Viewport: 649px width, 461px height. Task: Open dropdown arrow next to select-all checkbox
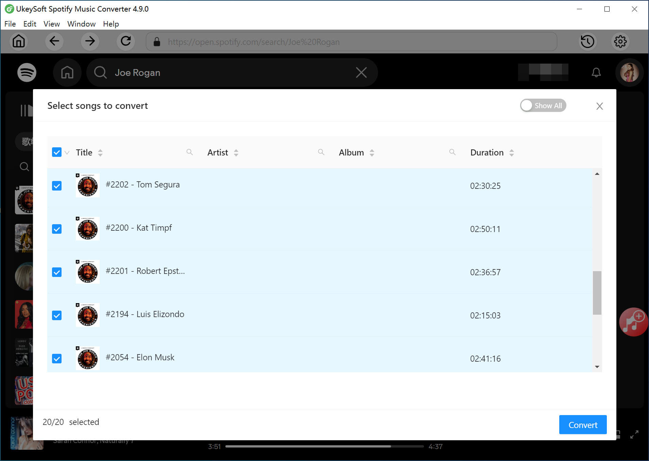pos(67,153)
